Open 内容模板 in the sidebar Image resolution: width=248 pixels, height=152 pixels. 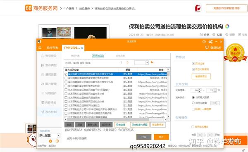click(x=49, y=102)
